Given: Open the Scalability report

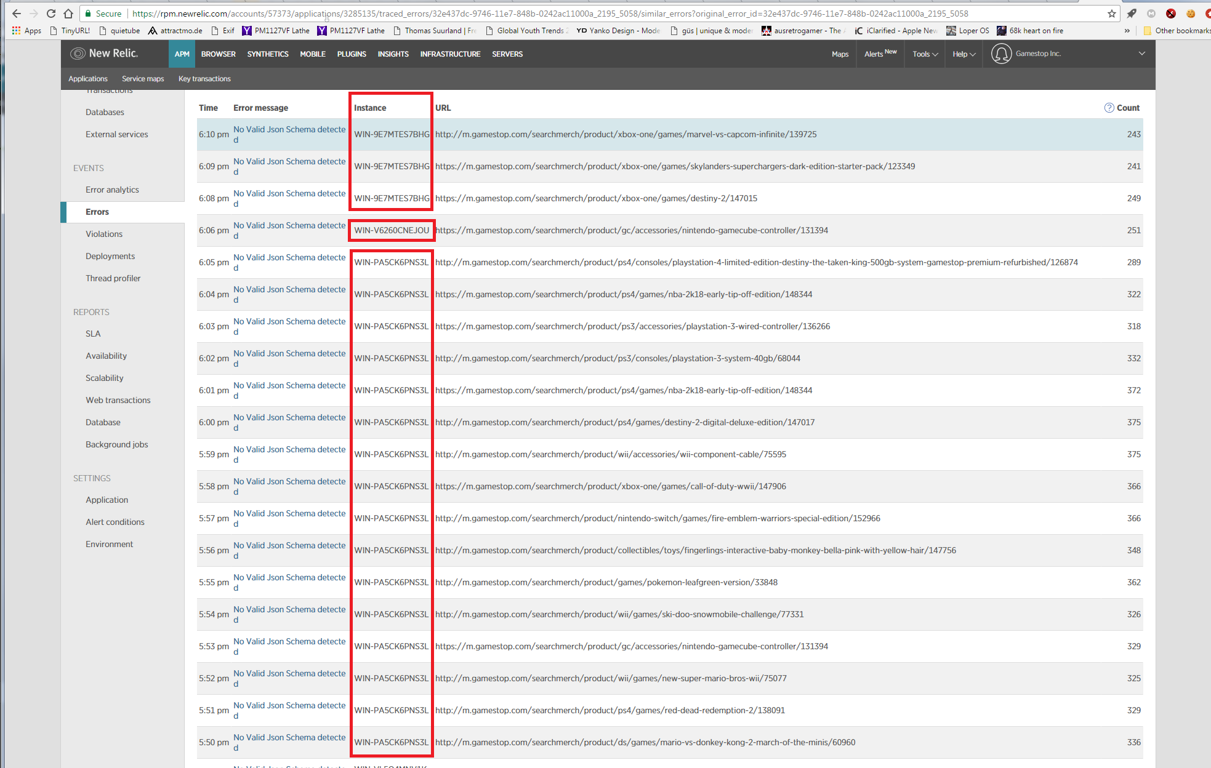Looking at the screenshot, I should coord(105,378).
